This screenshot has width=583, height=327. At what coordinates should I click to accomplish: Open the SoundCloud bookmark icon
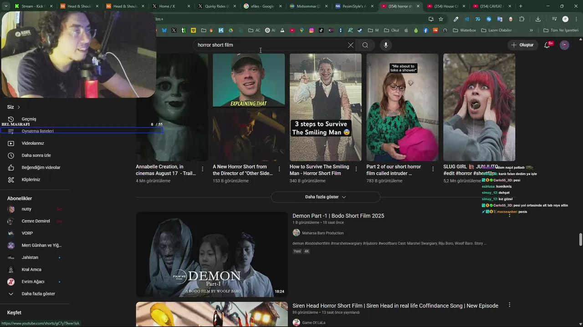point(435,30)
